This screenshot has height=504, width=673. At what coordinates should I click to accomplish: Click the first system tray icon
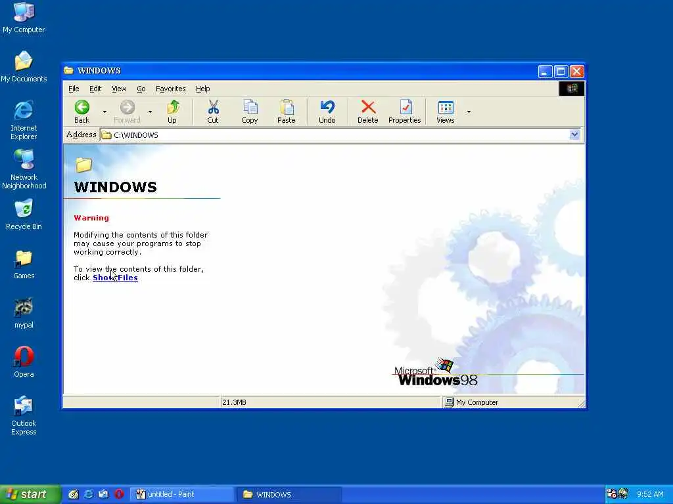[x=612, y=493]
